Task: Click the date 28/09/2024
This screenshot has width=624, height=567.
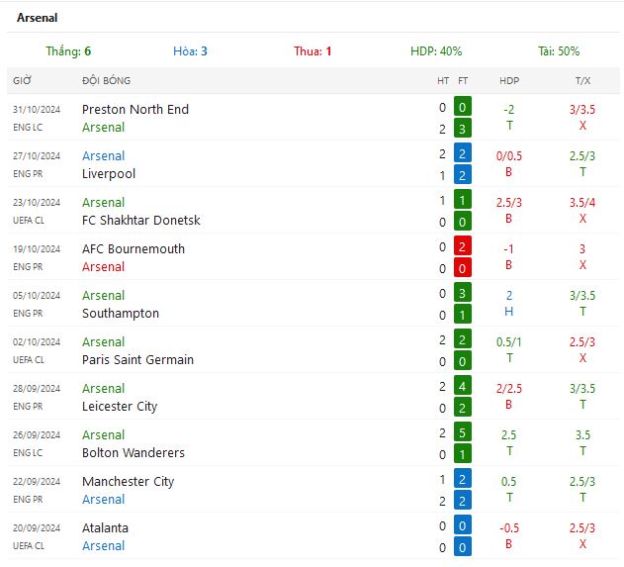Action: click(x=37, y=389)
